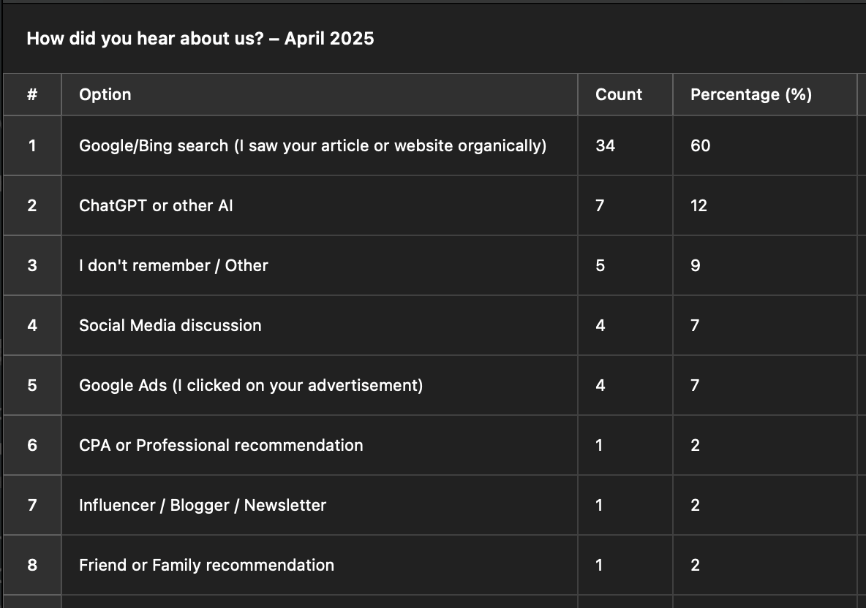
Task: Select the Google/Bing search option cell
Action: pyautogui.click(x=312, y=145)
